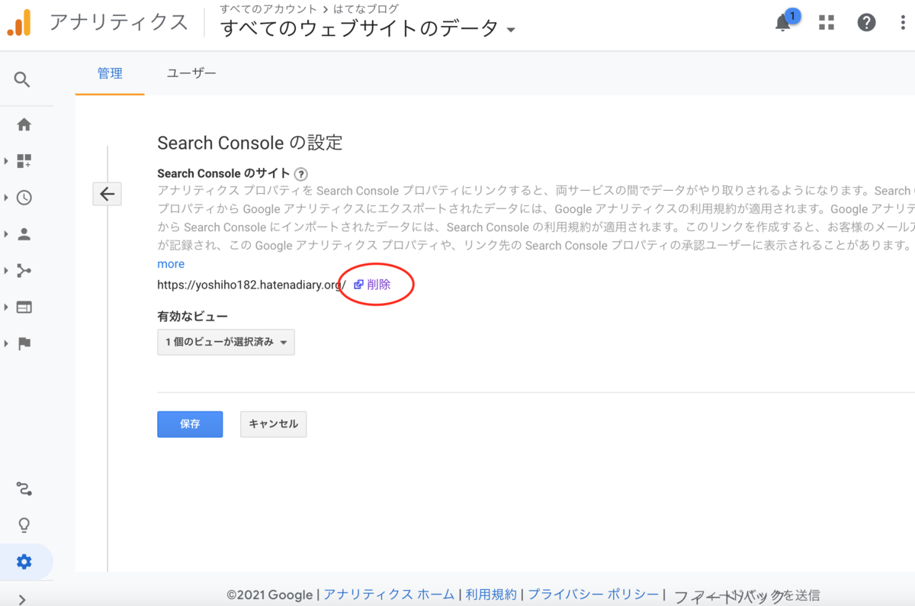Click the search magnifier in sidebar
Viewport: 915px width, 606px height.
coord(22,79)
